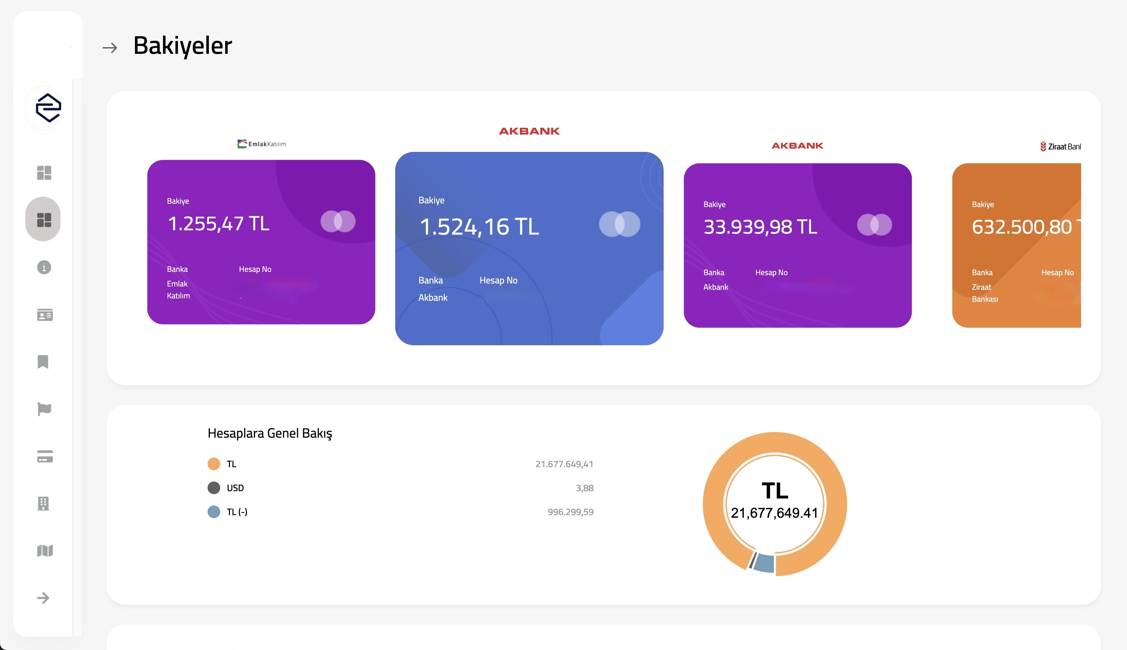This screenshot has width=1127, height=650.
Task: Click the Bakiyeler page title
Action: (182, 46)
